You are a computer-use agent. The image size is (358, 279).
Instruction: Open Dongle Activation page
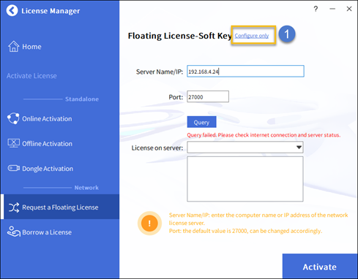coord(48,169)
